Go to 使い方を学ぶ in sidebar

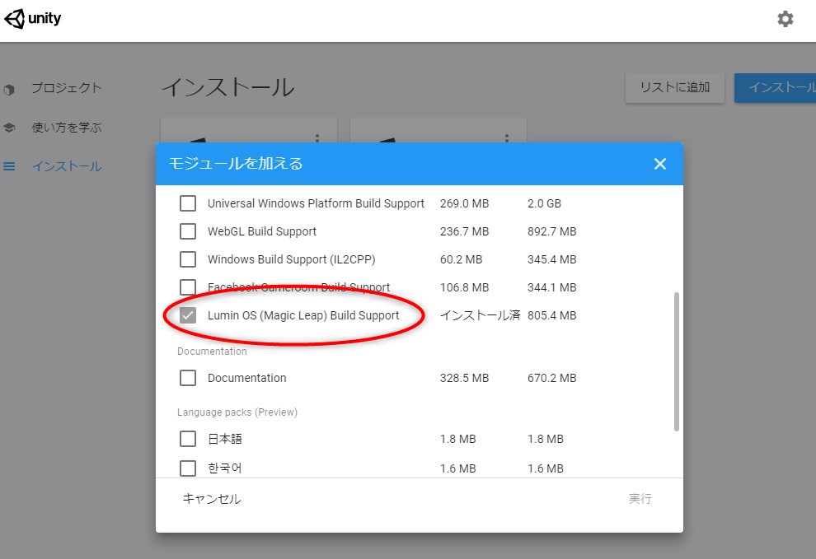[x=66, y=128]
